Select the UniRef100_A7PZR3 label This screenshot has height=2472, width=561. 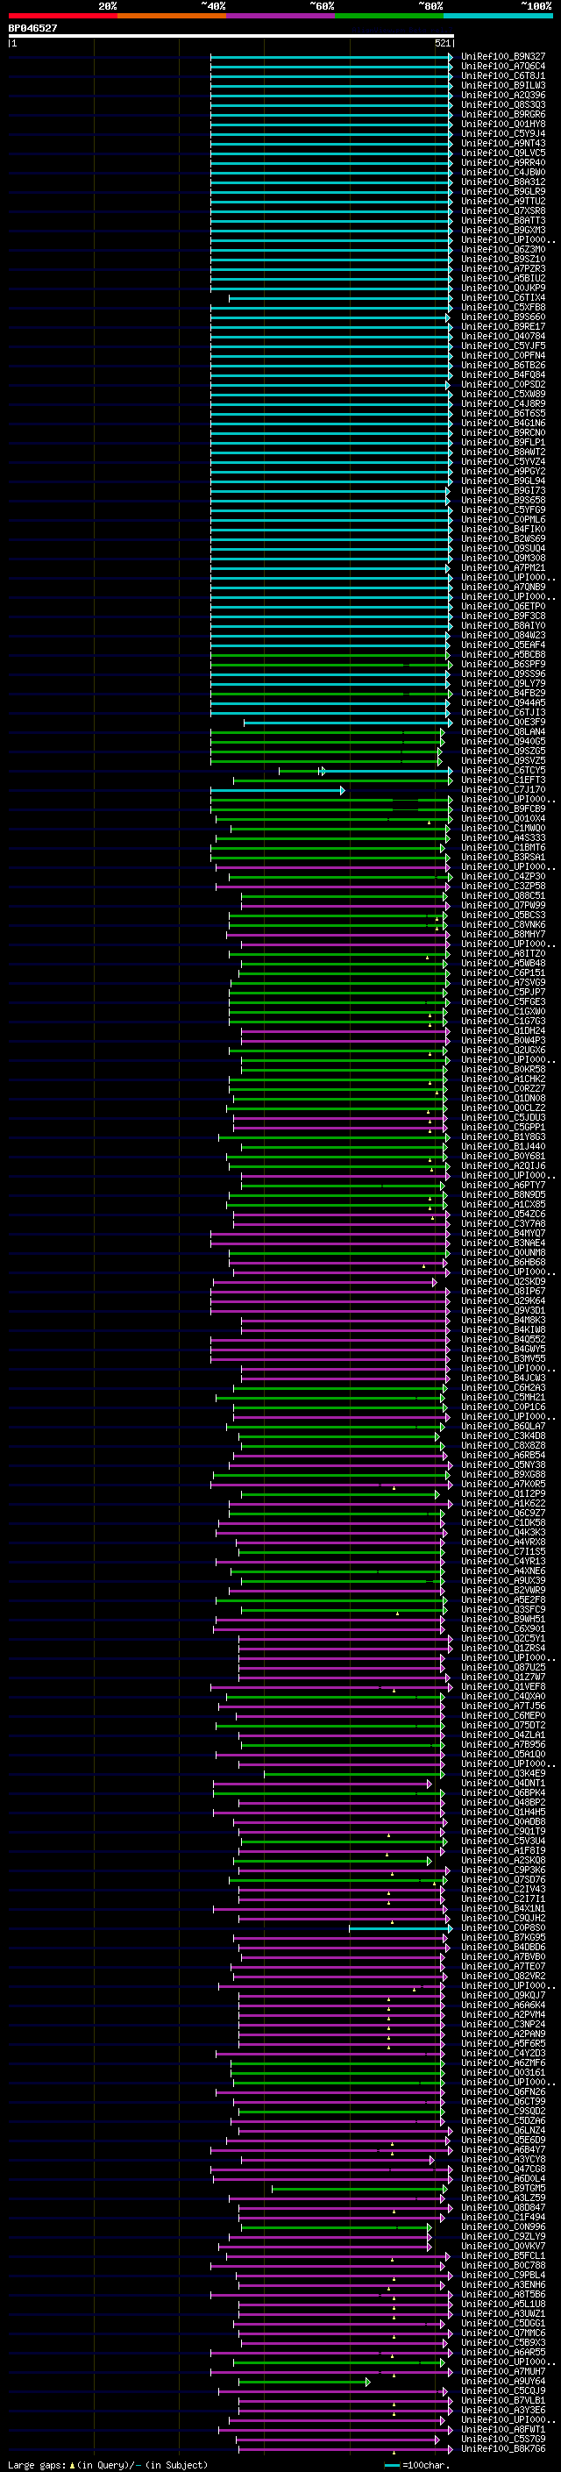(503, 267)
